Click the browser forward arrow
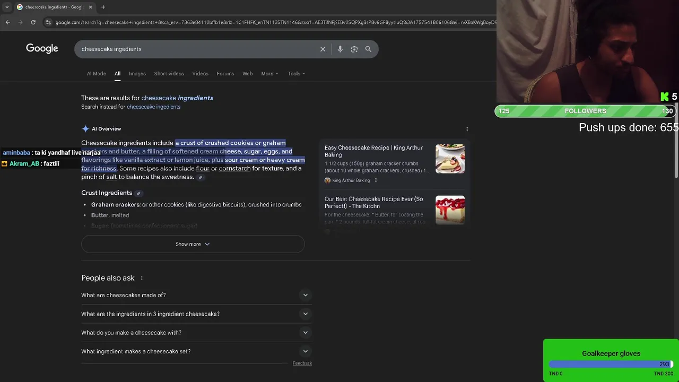This screenshot has width=679, height=382. click(20, 22)
